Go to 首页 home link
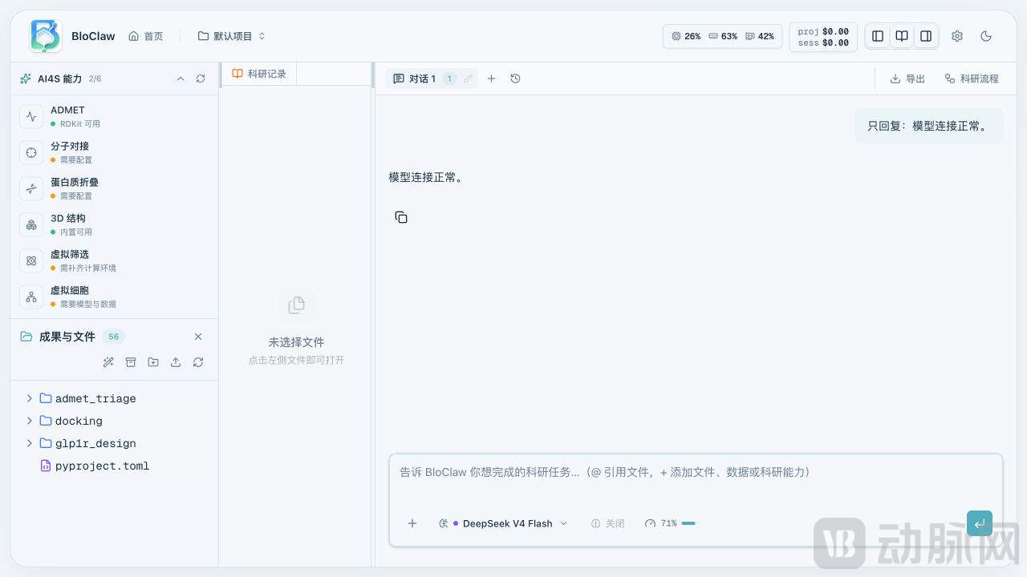Screen dimensions: 1027x577 click(146, 36)
